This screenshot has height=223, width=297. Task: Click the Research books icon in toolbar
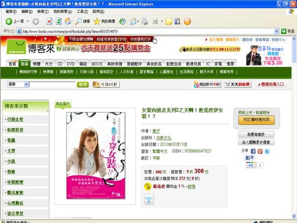[x=178, y=21]
